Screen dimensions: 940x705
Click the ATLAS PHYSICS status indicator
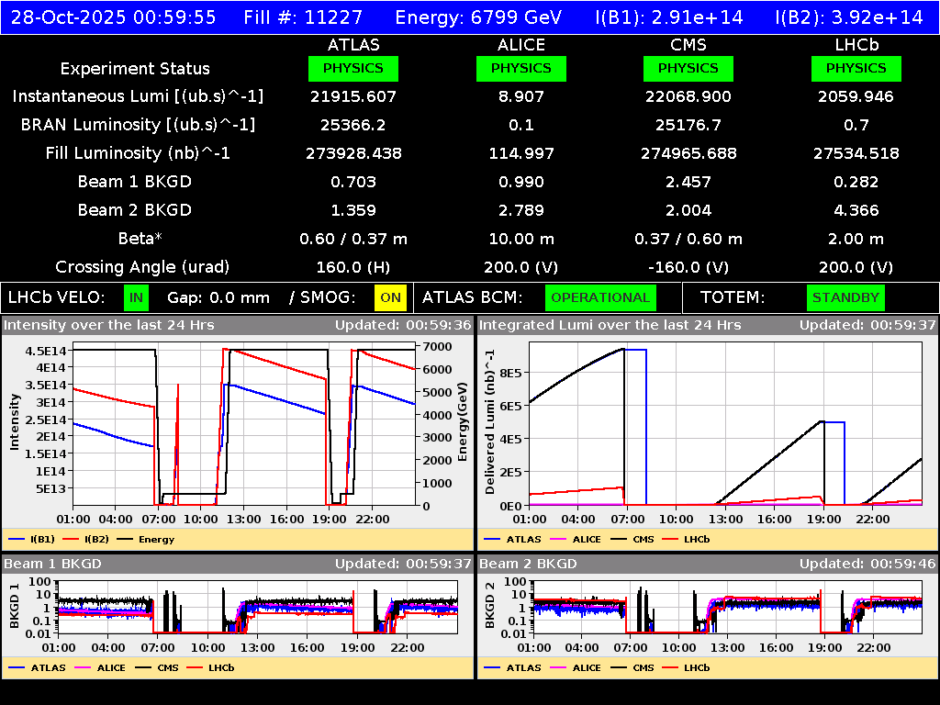353,68
